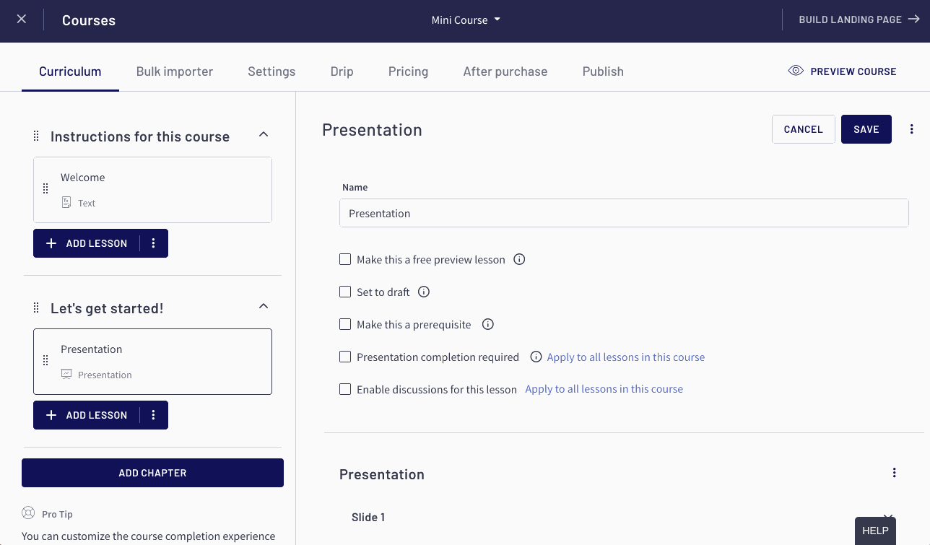Image resolution: width=930 pixels, height=545 pixels.
Task: Open the kebab menu next to Add Lesson under Welcome
Action: click(153, 243)
